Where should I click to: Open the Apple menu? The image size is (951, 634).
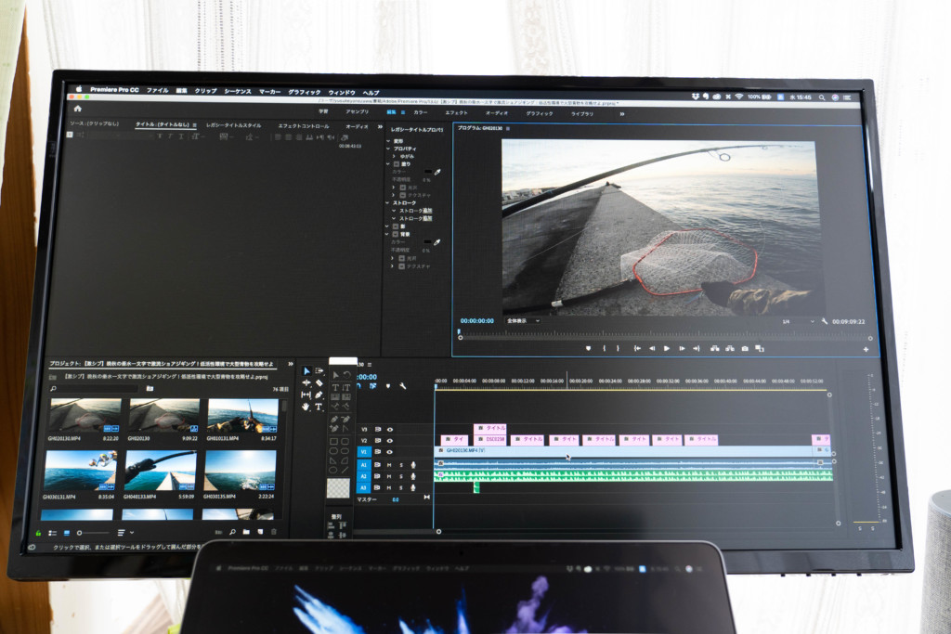tap(79, 89)
